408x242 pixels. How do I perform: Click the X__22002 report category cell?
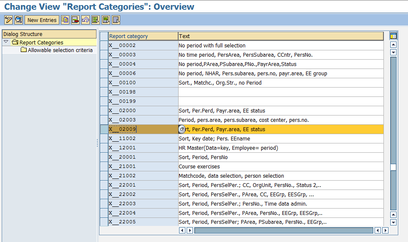(x=143, y=194)
